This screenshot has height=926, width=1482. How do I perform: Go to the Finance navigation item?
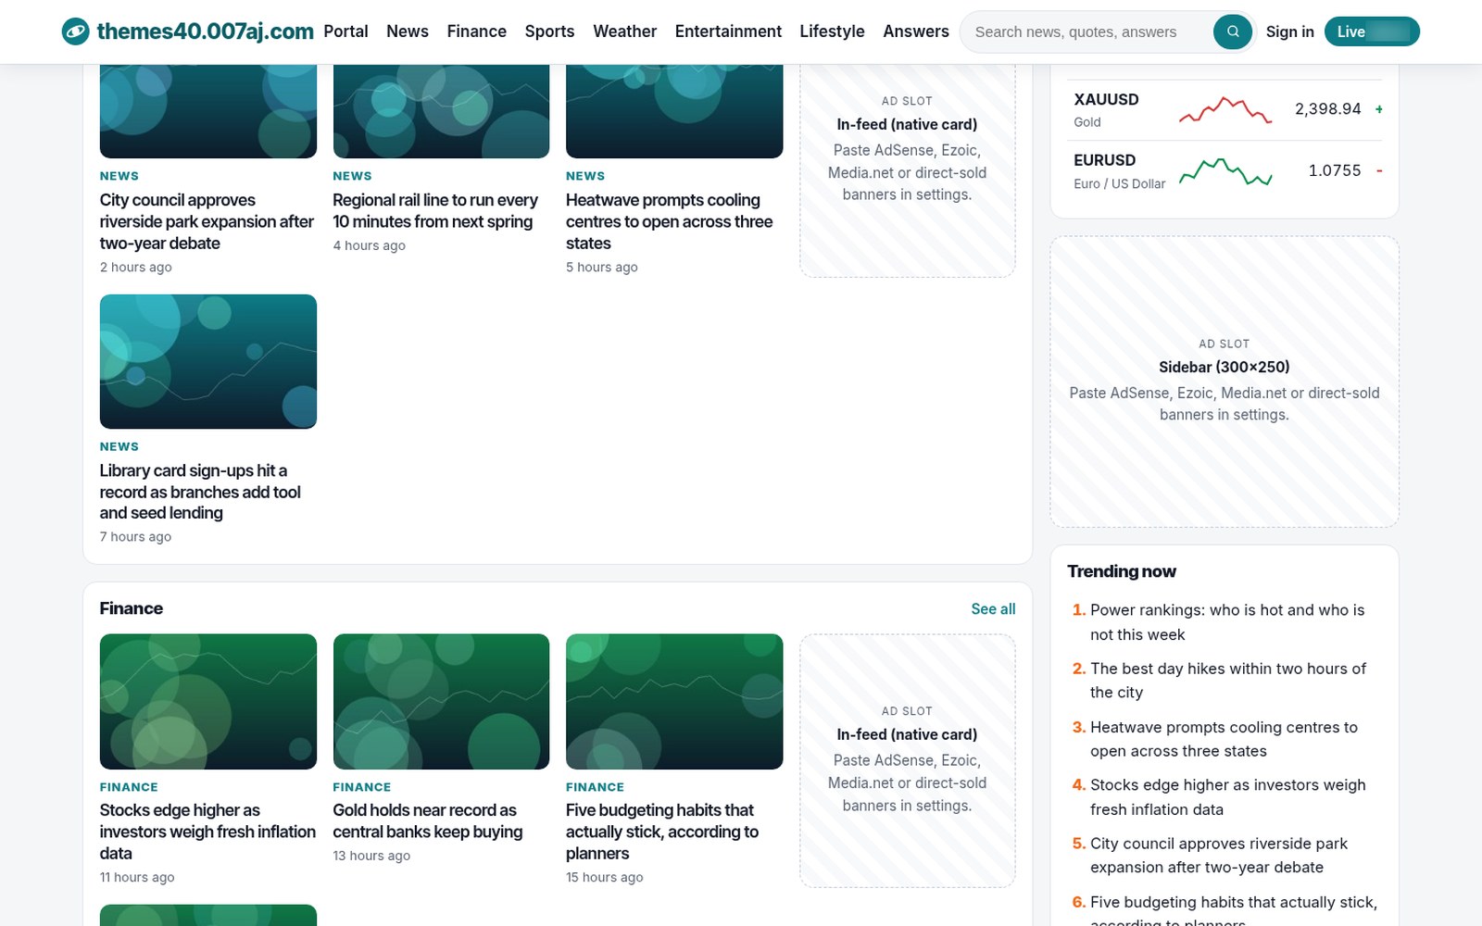click(x=476, y=31)
